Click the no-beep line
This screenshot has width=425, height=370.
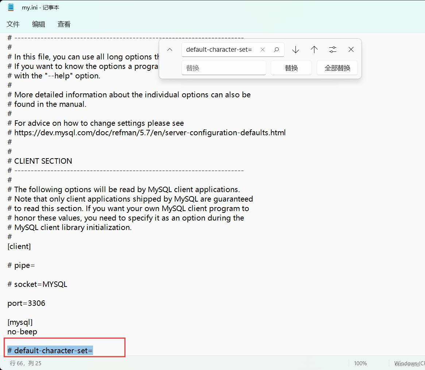point(22,331)
